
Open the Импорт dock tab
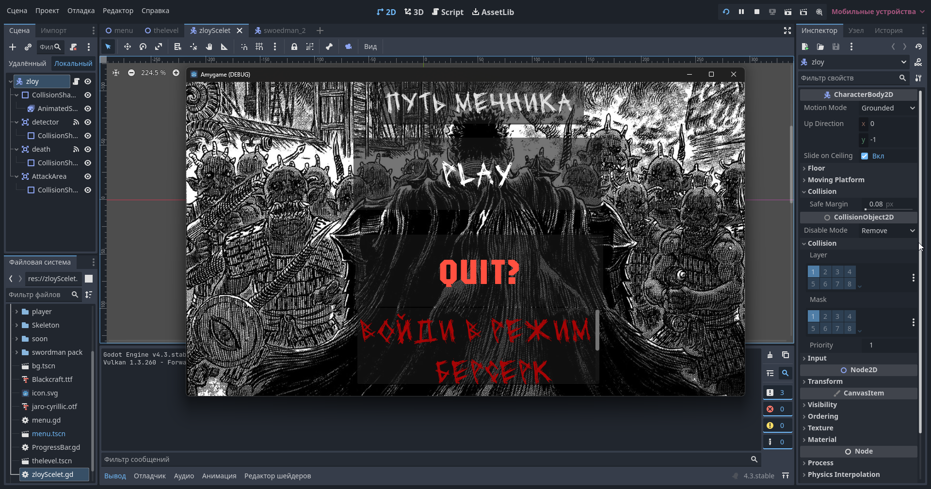tap(53, 31)
